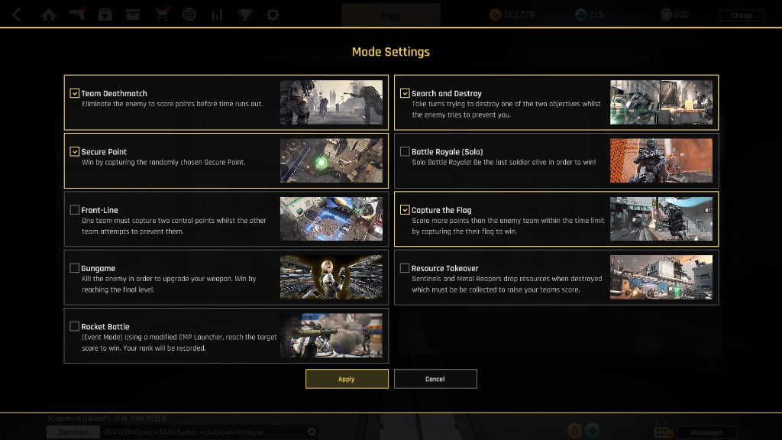Open the statistics bar chart icon
The image size is (782, 440).
(217, 15)
